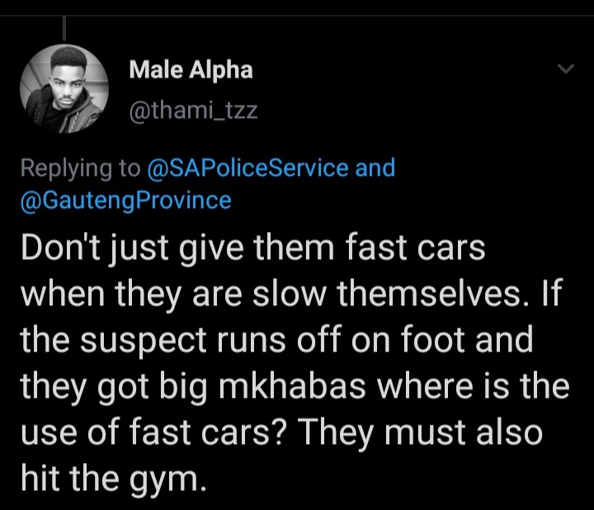
Task: Click the 'hit the gym.' closing line
Action: pos(114,479)
